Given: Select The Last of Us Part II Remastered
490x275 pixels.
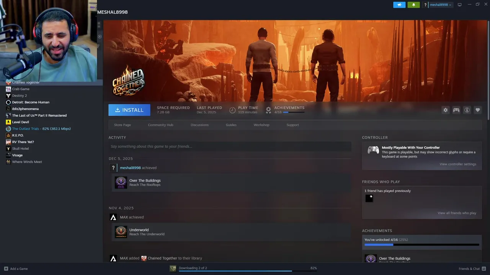Looking at the screenshot, I should pos(39,115).
